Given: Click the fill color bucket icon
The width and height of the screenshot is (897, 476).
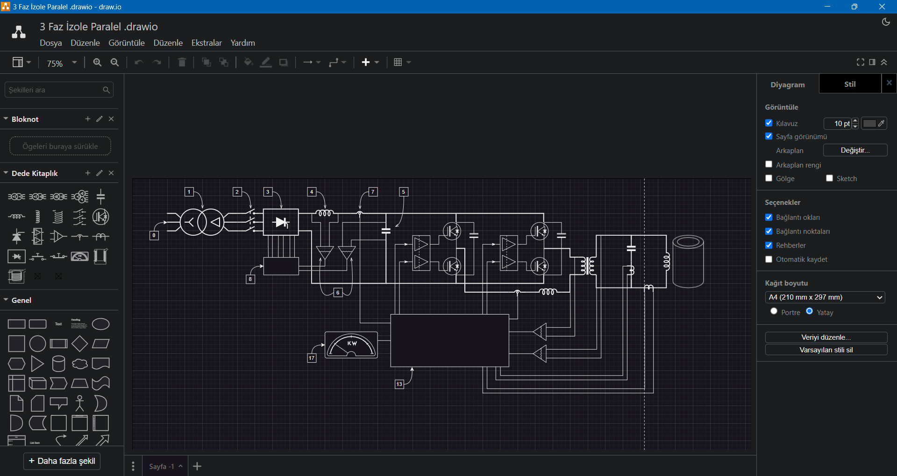Looking at the screenshot, I should point(248,63).
